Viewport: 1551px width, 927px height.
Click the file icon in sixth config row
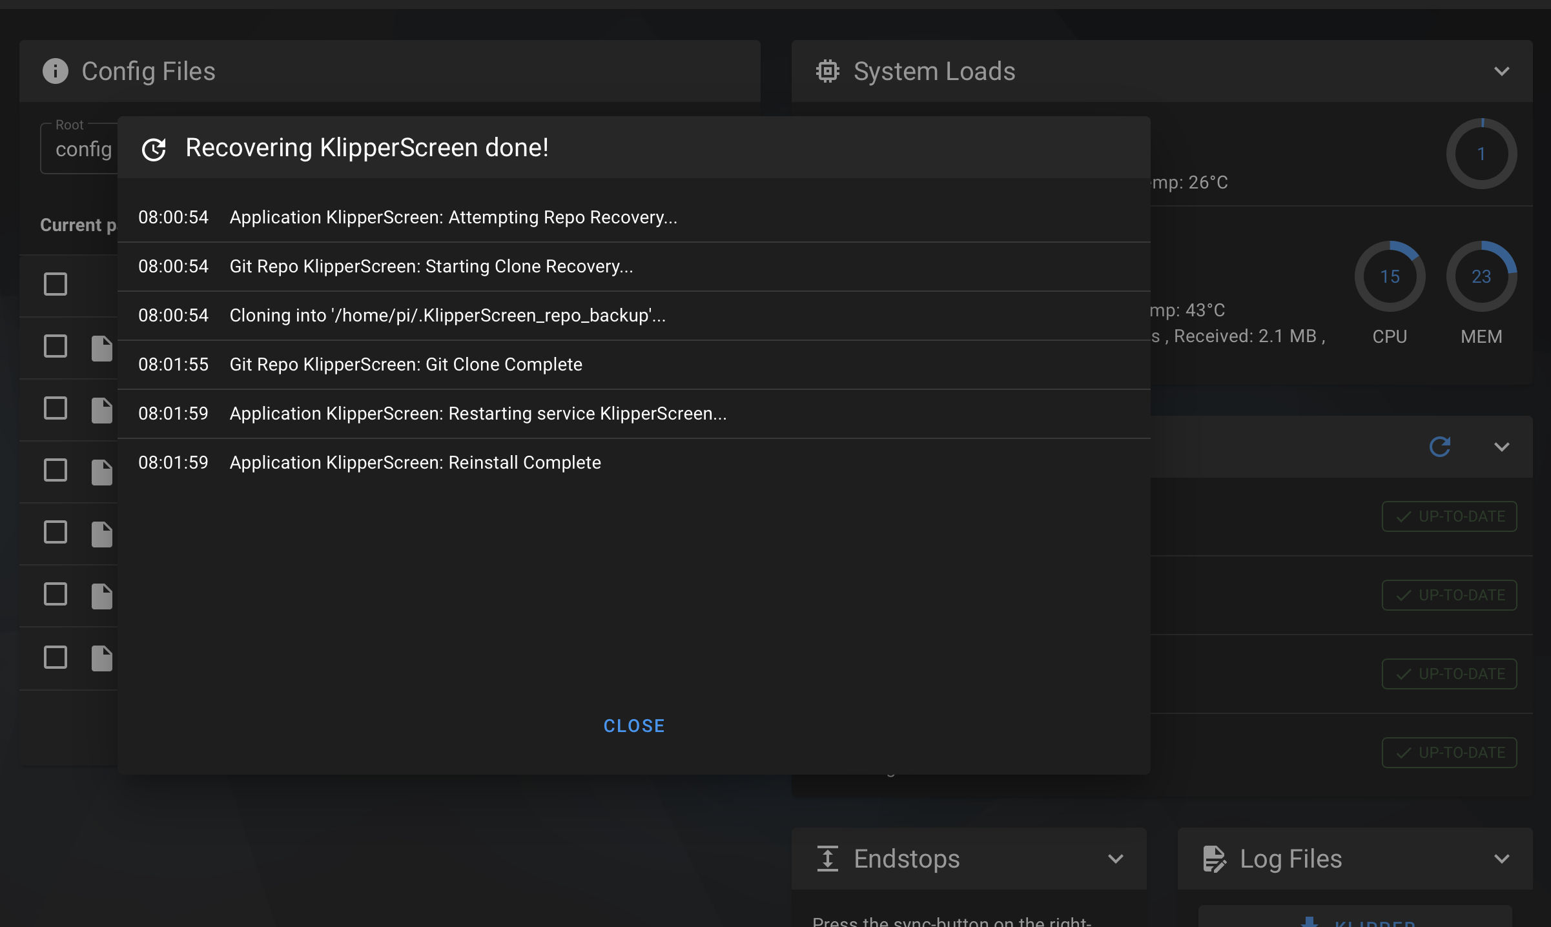point(102,596)
